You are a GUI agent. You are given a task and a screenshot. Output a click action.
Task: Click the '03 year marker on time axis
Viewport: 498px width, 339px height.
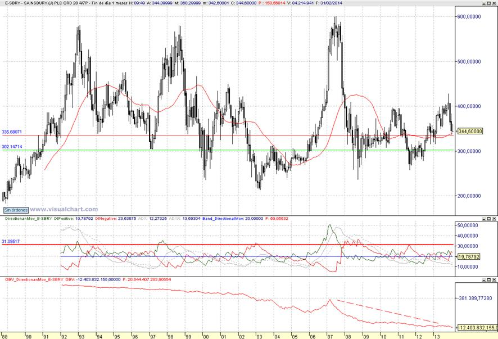point(259,336)
